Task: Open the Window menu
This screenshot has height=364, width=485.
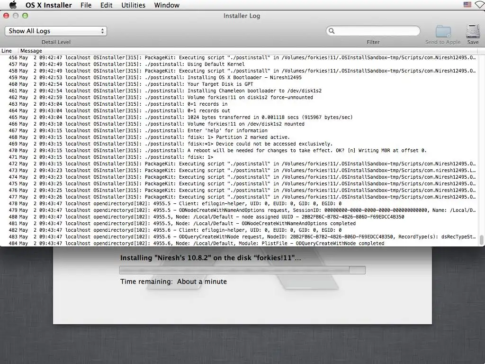Action: 167,5
